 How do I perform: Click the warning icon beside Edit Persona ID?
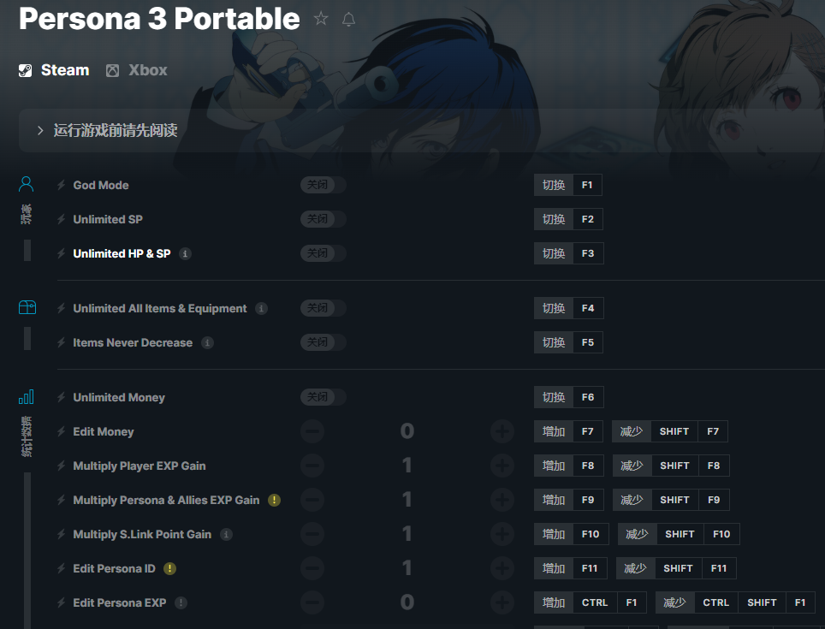pyautogui.click(x=170, y=568)
